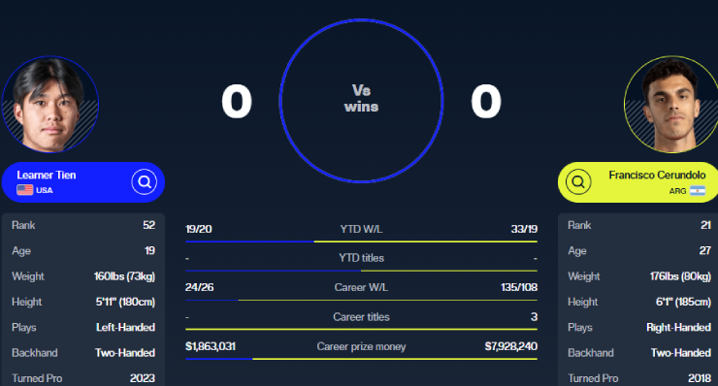The height and width of the screenshot is (386, 718).
Task: Open Francisco Cerundolo's profile photo
Action: (670, 105)
